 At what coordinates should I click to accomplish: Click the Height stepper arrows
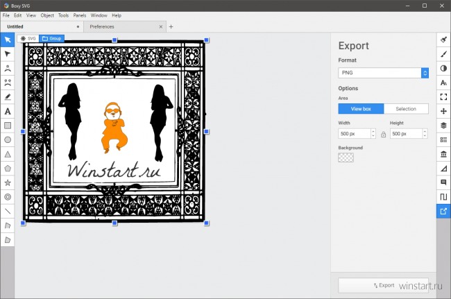[425, 134]
